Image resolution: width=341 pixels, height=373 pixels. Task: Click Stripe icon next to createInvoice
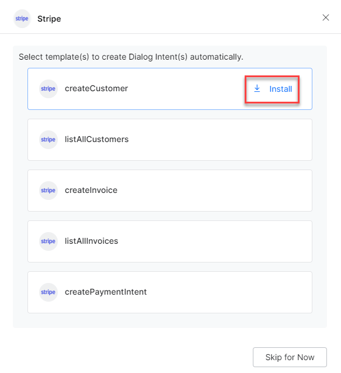pyautogui.click(x=48, y=191)
